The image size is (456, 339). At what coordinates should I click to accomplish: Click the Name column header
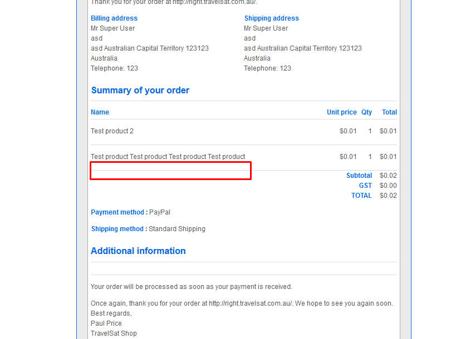click(x=100, y=112)
